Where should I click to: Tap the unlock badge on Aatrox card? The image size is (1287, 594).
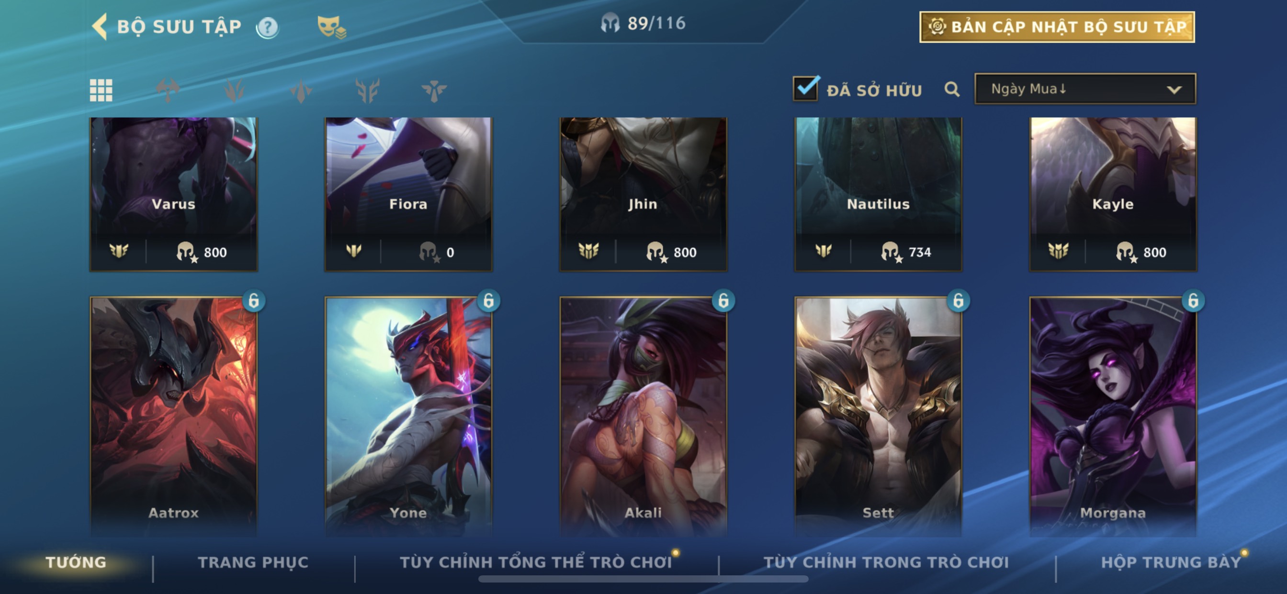click(x=254, y=300)
